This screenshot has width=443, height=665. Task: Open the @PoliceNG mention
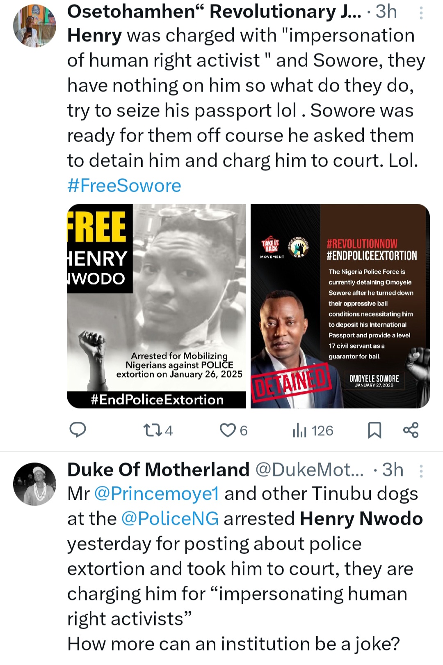pyautogui.click(x=170, y=519)
